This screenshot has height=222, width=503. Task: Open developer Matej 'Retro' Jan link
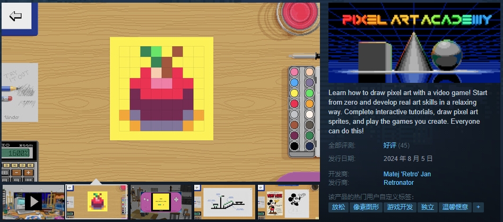pos(407,174)
